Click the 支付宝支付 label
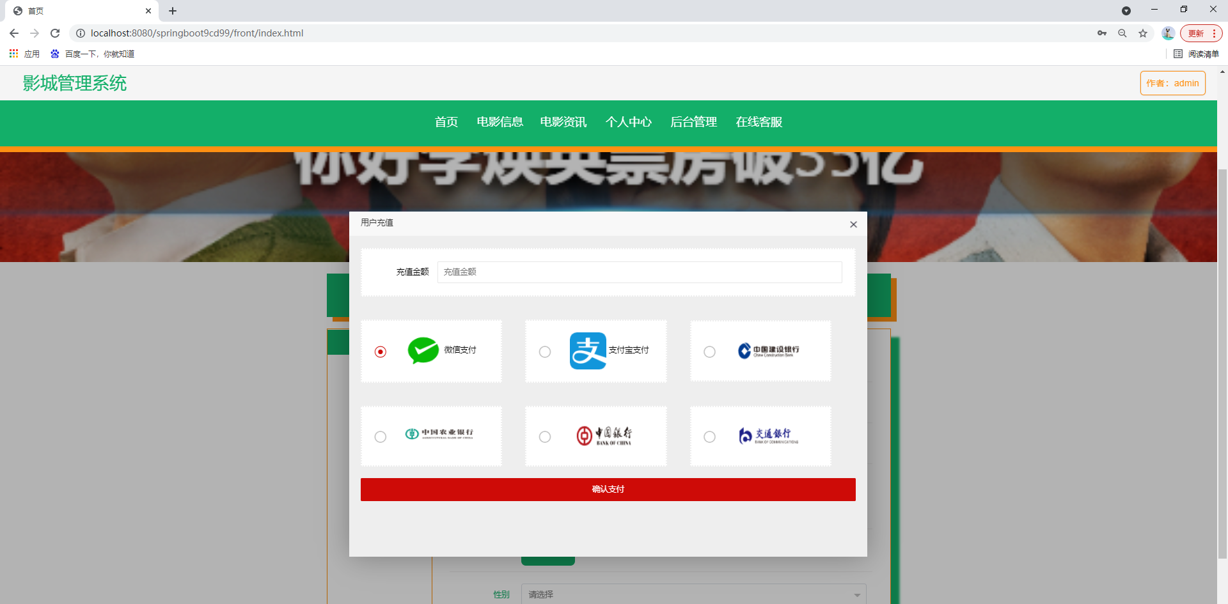1228x604 pixels. coord(629,350)
